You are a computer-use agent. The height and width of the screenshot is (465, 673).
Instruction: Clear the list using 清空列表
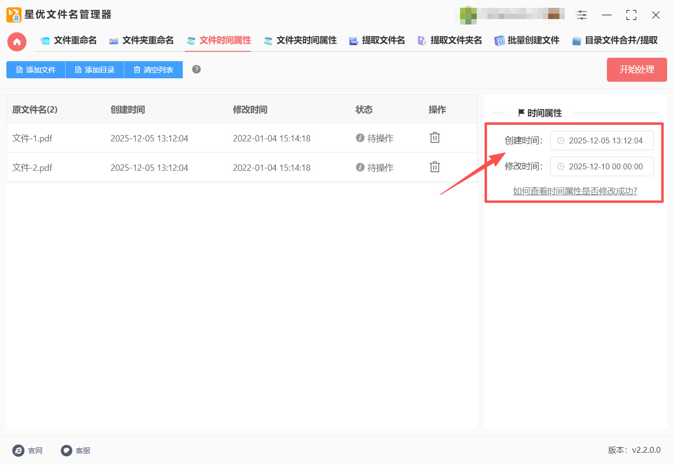tap(153, 70)
